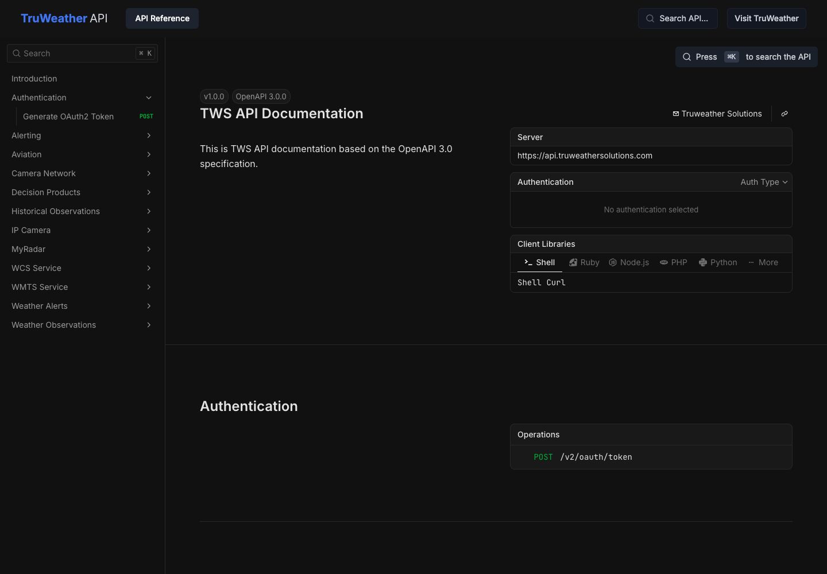The width and height of the screenshot is (827, 574).
Task: Click the Press ⌘K to search button
Action: point(746,57)
